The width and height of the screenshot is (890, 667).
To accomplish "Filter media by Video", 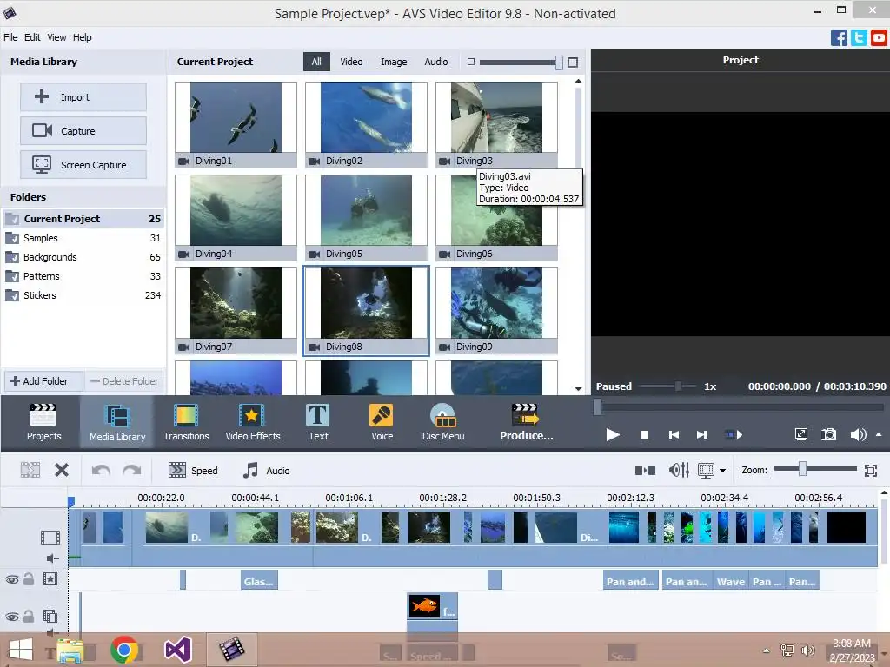I will [351, 62].
